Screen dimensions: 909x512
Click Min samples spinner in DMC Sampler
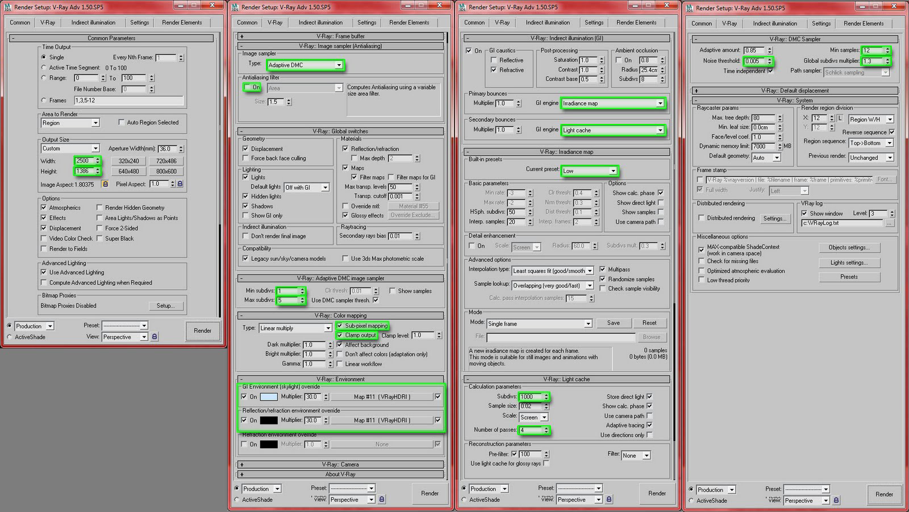click(887, 51)
